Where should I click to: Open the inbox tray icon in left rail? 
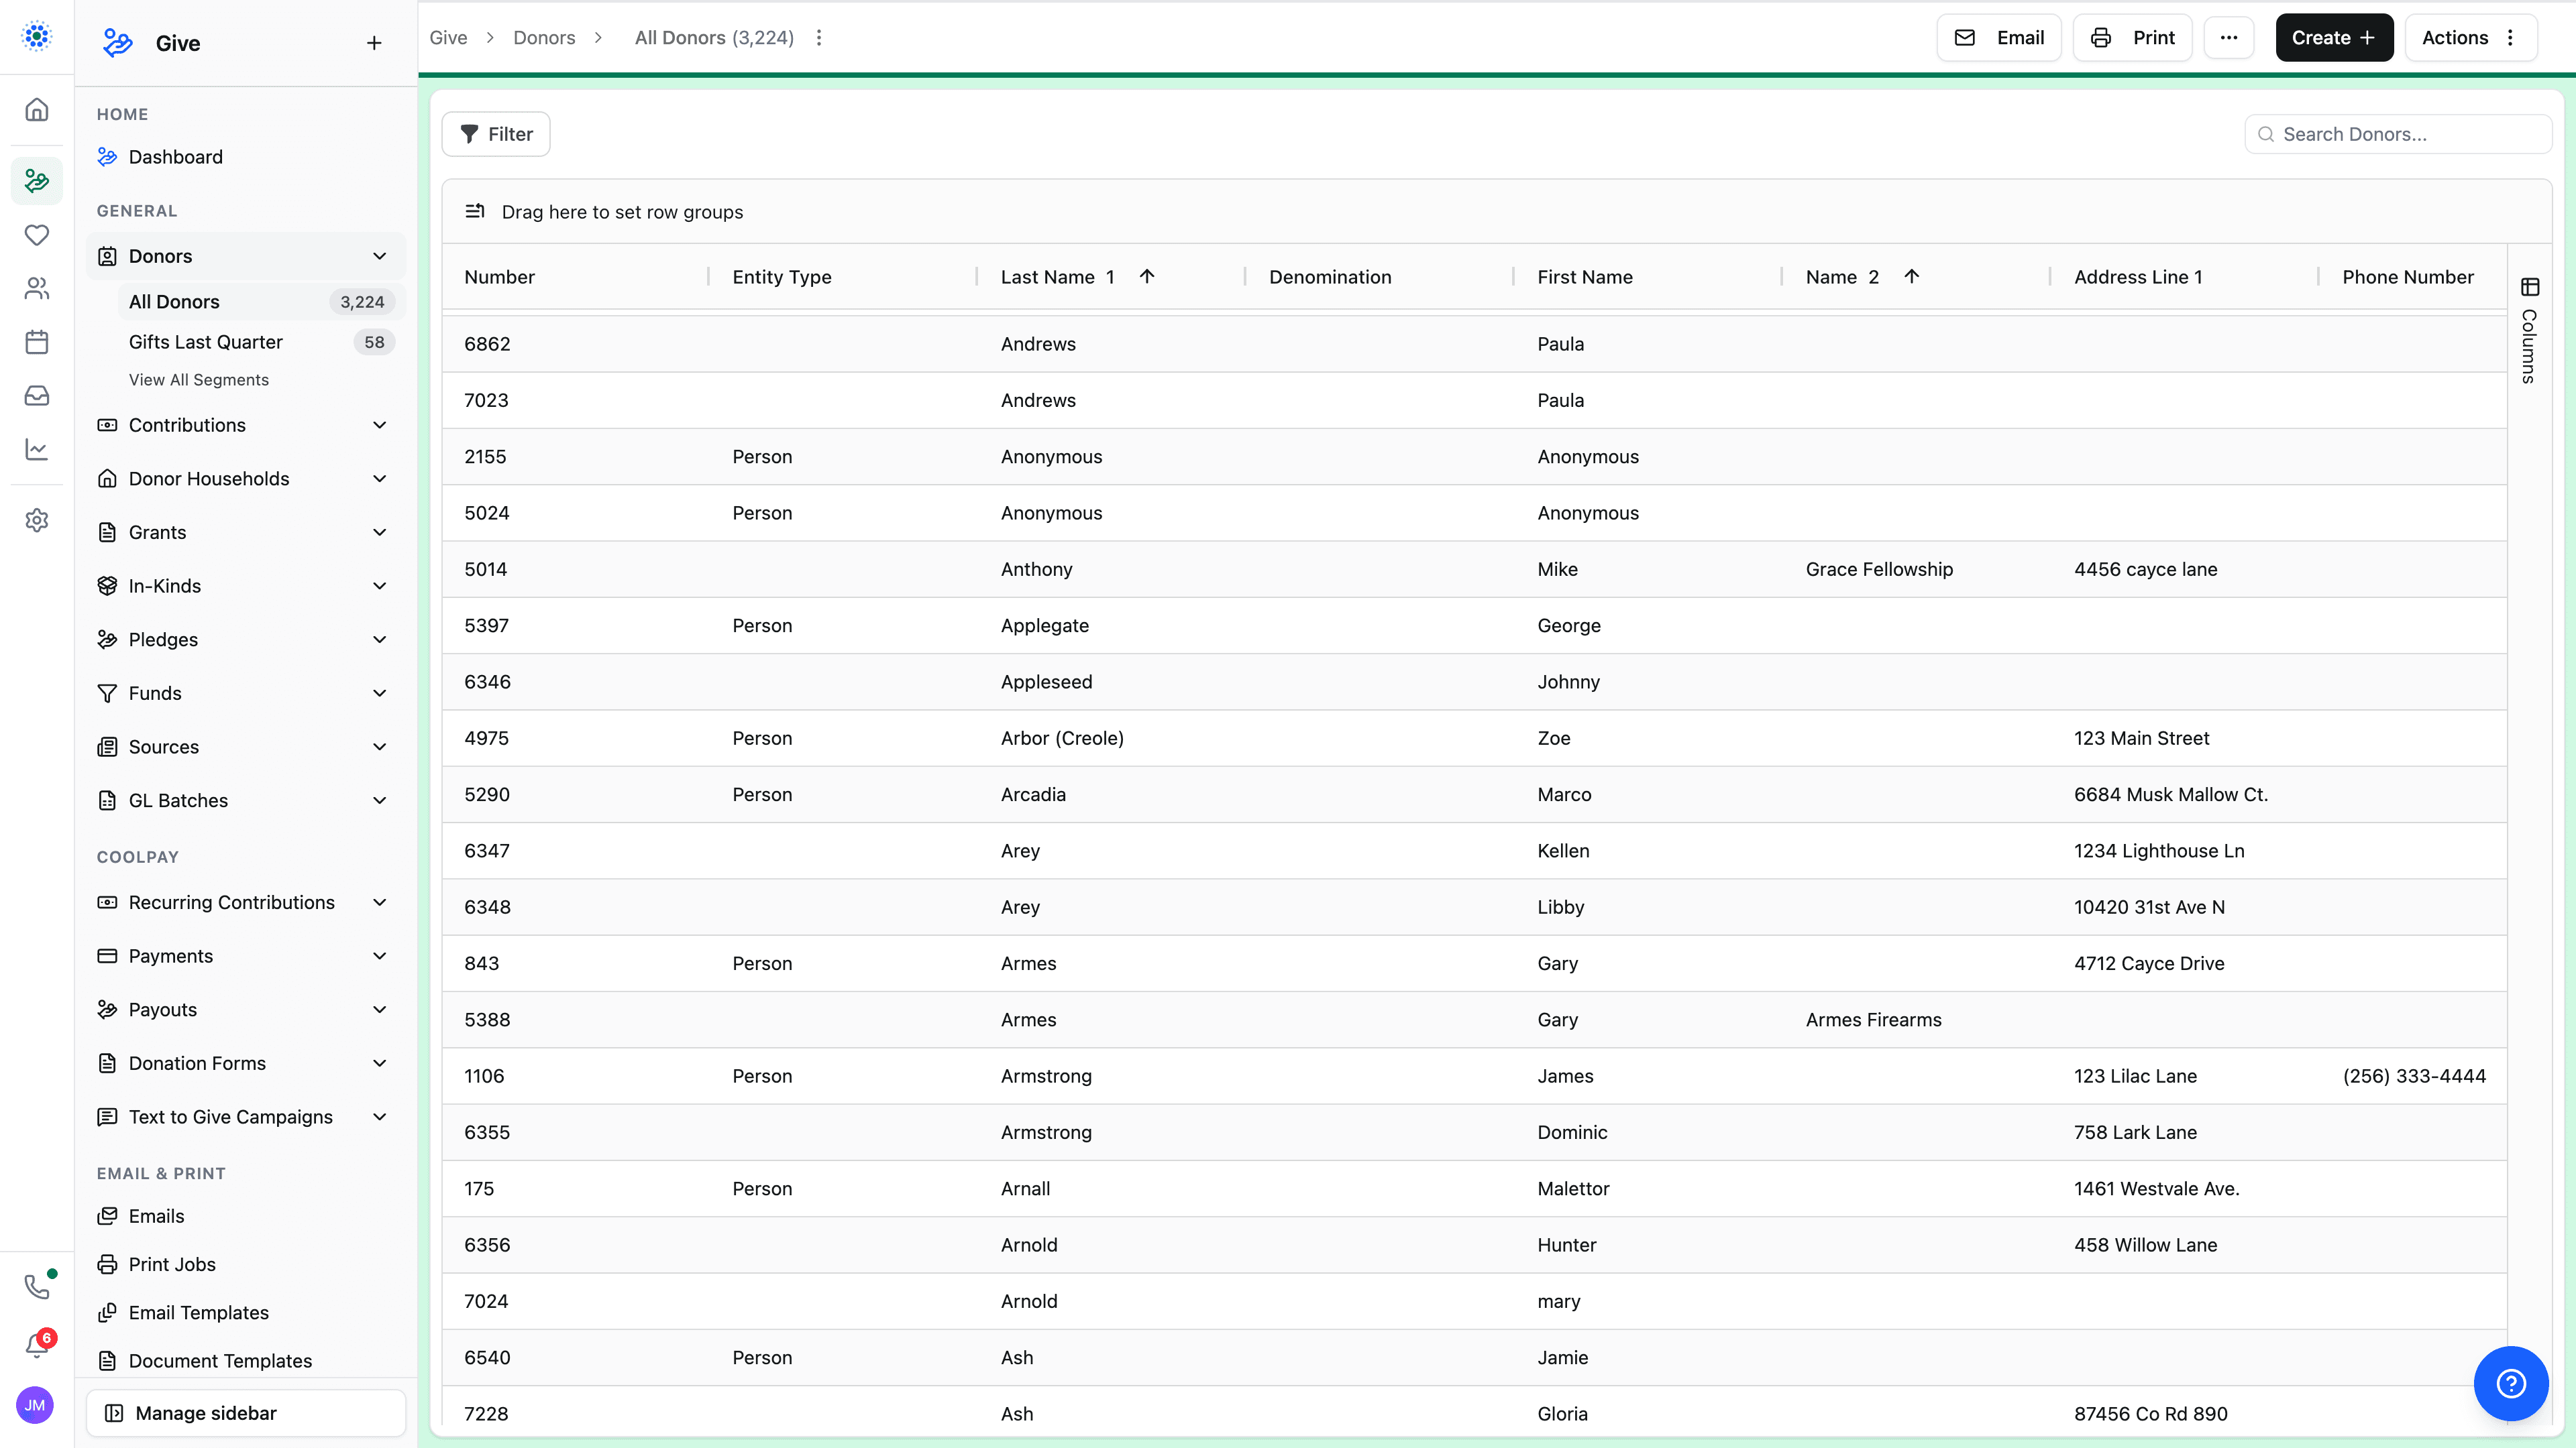pyautogui.click(x=37, y=396)
